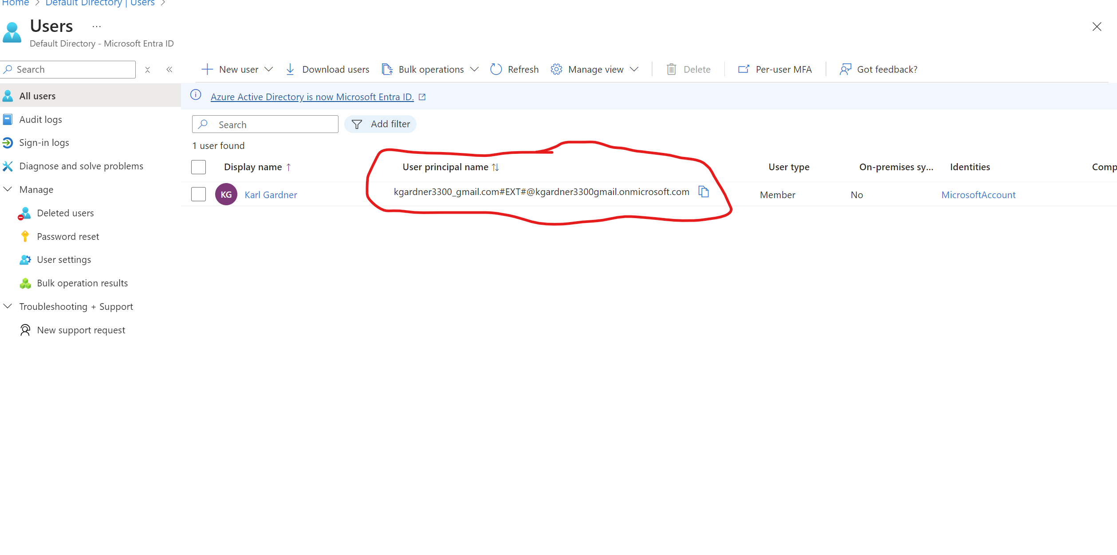The width and height of the screenshot is (1117, 555).
Task: Focus the users list Search box
Action: [x=265, y=124]
